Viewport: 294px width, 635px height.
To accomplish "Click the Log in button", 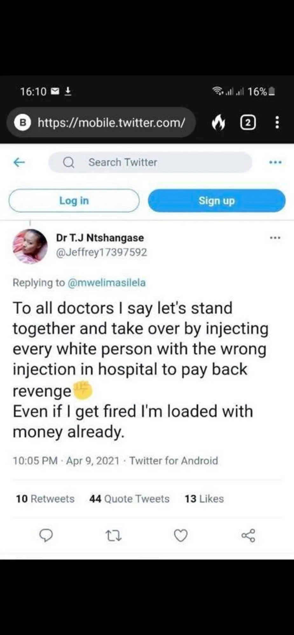I will click(74, 201).
